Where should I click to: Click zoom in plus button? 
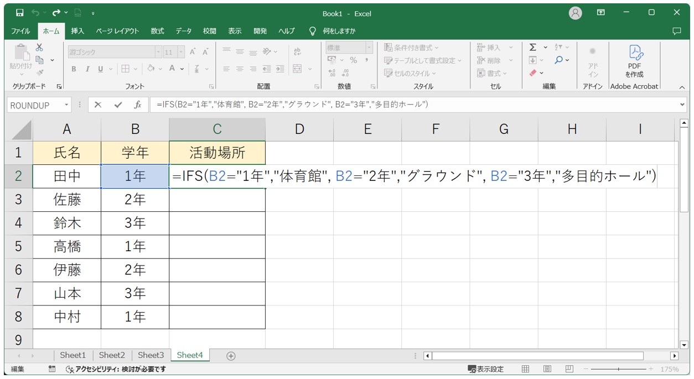click(x=651, y=369)
